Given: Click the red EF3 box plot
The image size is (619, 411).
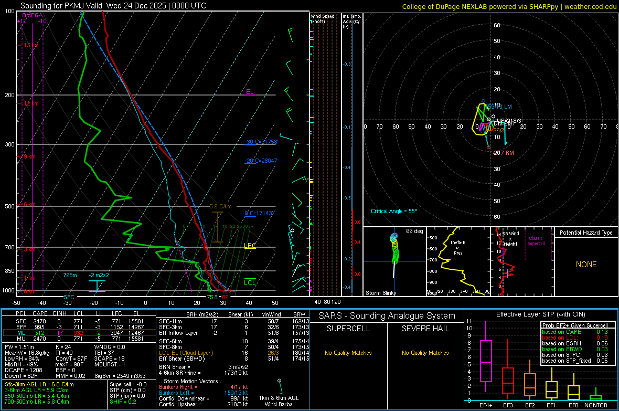Looking at the screenshot, I should [x=508, y=370].
